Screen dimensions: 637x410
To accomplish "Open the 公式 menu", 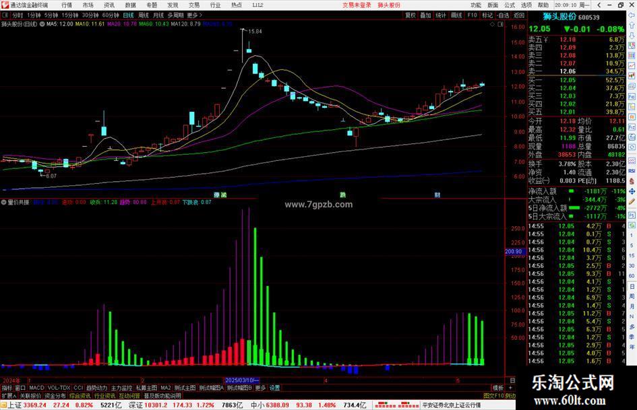I will [x=510, y=5].
